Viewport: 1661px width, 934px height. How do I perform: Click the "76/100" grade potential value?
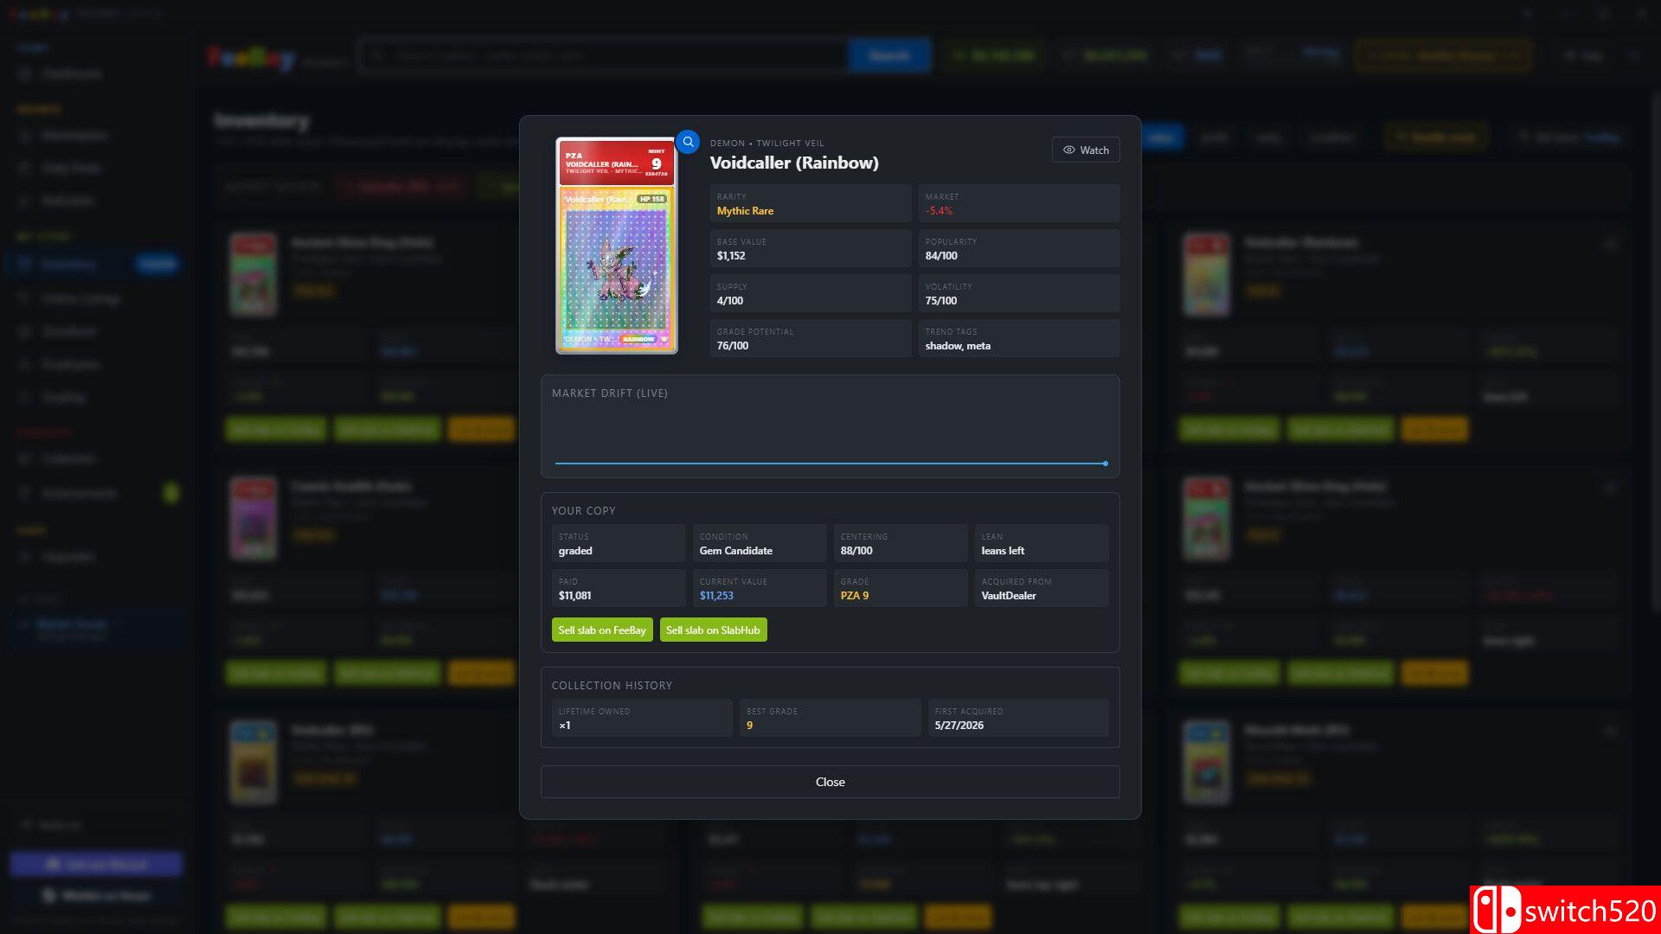733,346
